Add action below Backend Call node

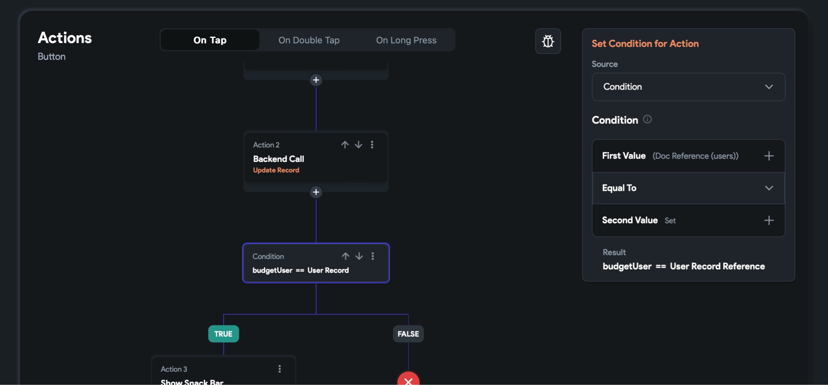pos(316,192)
